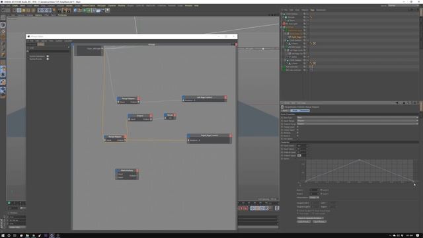
Task: Toggle the Use Spline checkbox
Action: (297, 139)
